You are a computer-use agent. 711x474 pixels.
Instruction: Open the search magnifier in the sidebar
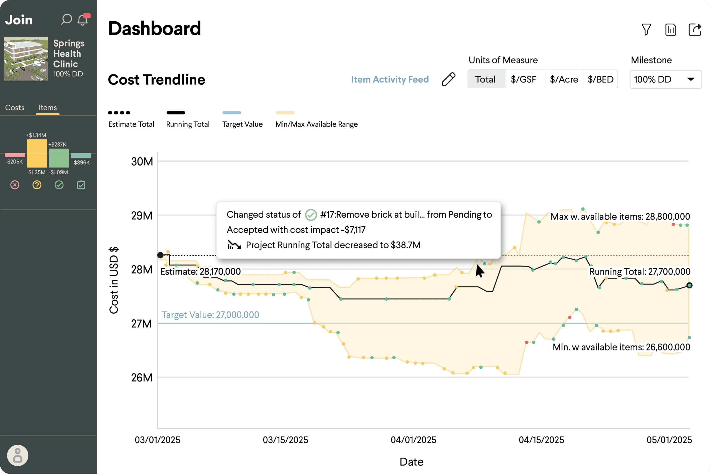tap(66, 19)
